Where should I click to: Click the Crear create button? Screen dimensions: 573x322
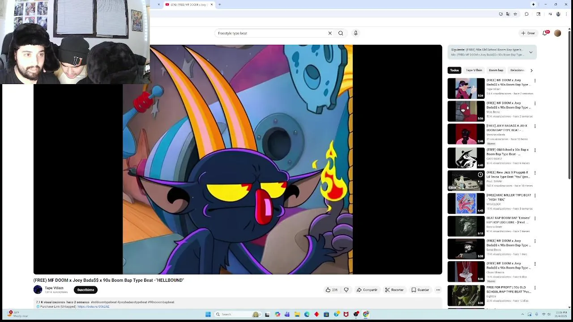click(528, 33)
